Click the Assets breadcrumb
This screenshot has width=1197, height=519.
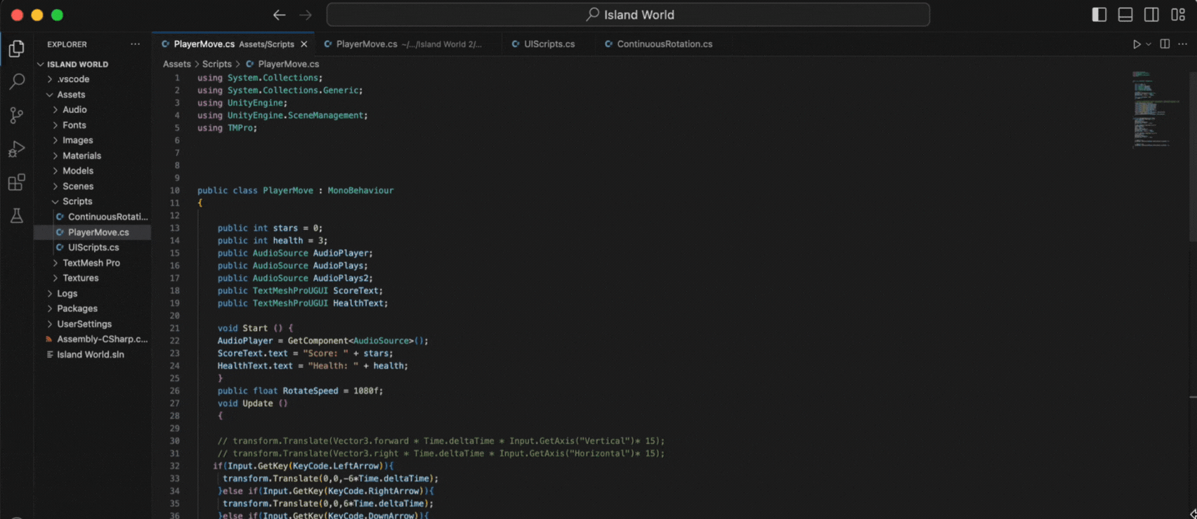click(177, 64)
